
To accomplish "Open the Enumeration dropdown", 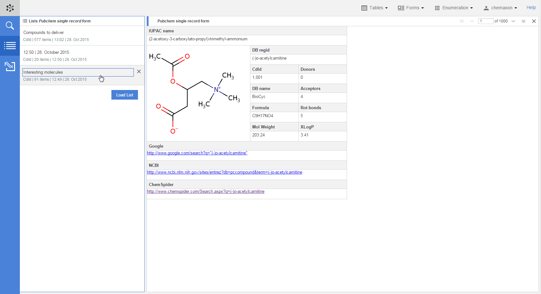I will click(x=454, y=8).
